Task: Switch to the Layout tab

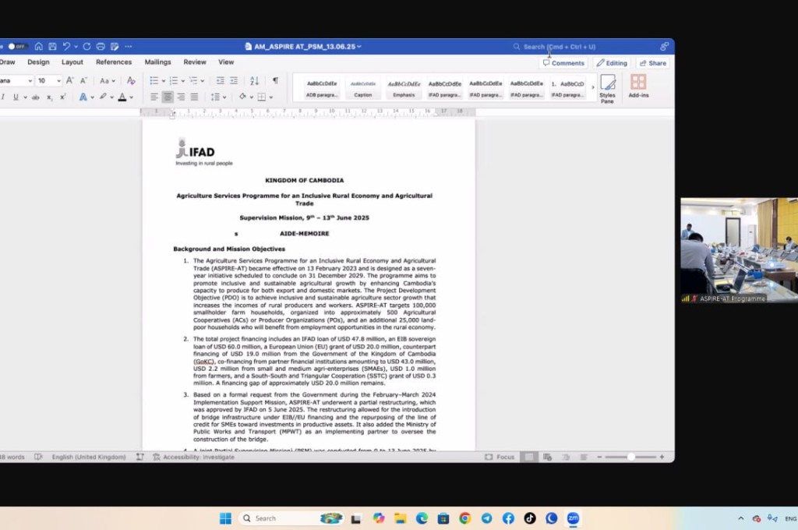Action: [x=72, y=62]
